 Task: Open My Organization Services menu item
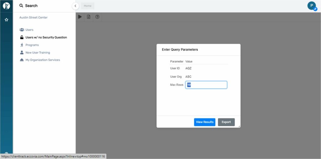43,60
